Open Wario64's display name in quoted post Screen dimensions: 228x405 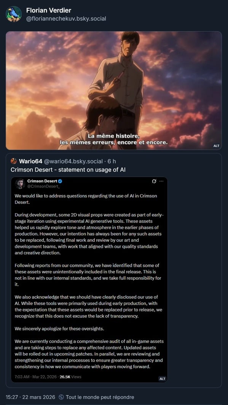[31, 161]
